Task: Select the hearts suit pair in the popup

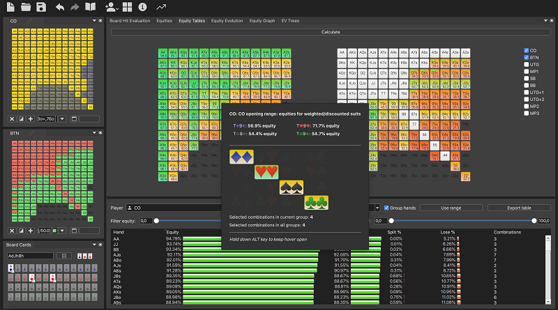Action: click(x=266, y=171)
